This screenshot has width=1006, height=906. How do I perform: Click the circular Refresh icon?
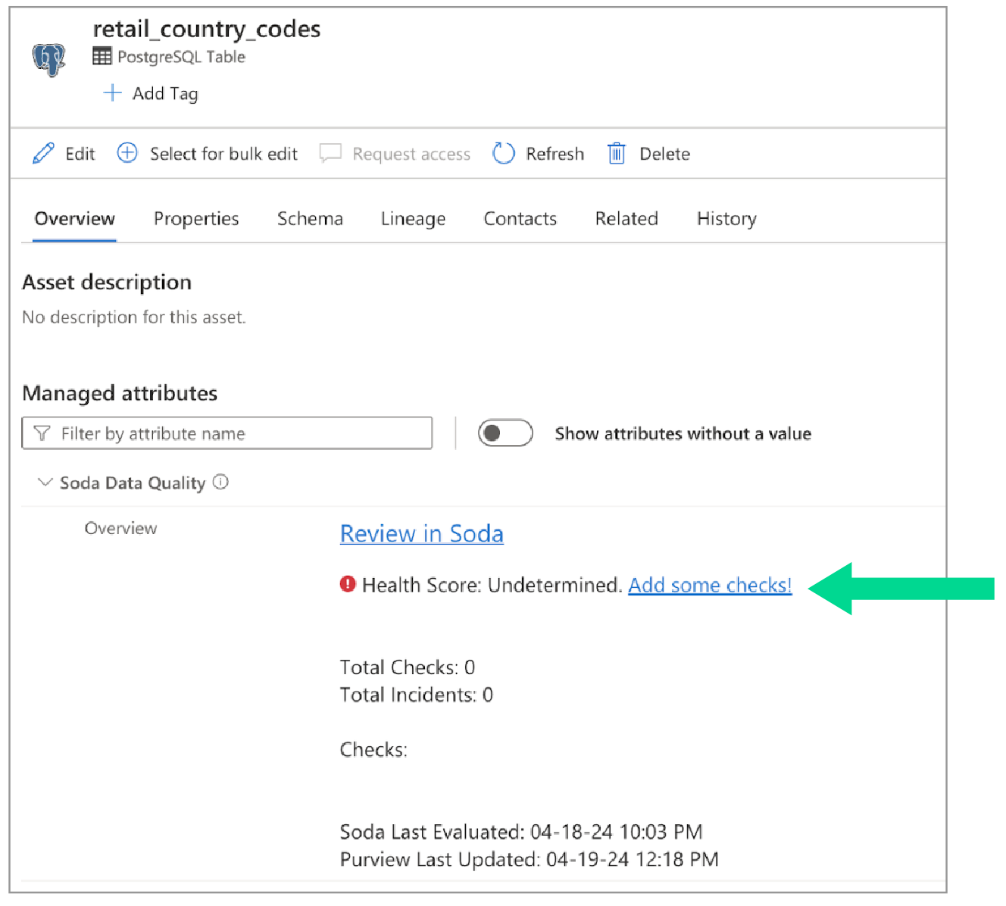tap(503, 154)
